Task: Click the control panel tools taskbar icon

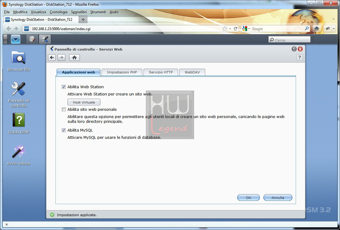Action: pyautogui.click(x=45, y=39)
